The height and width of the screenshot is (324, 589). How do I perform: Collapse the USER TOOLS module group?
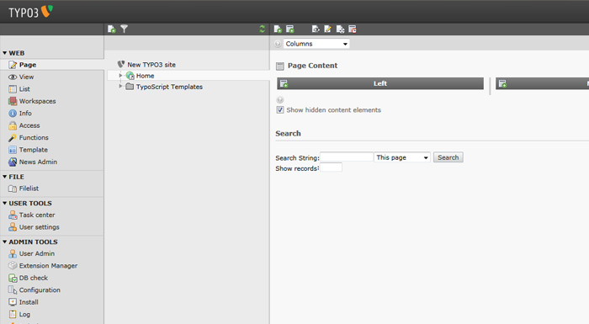(x=5, y=204)
